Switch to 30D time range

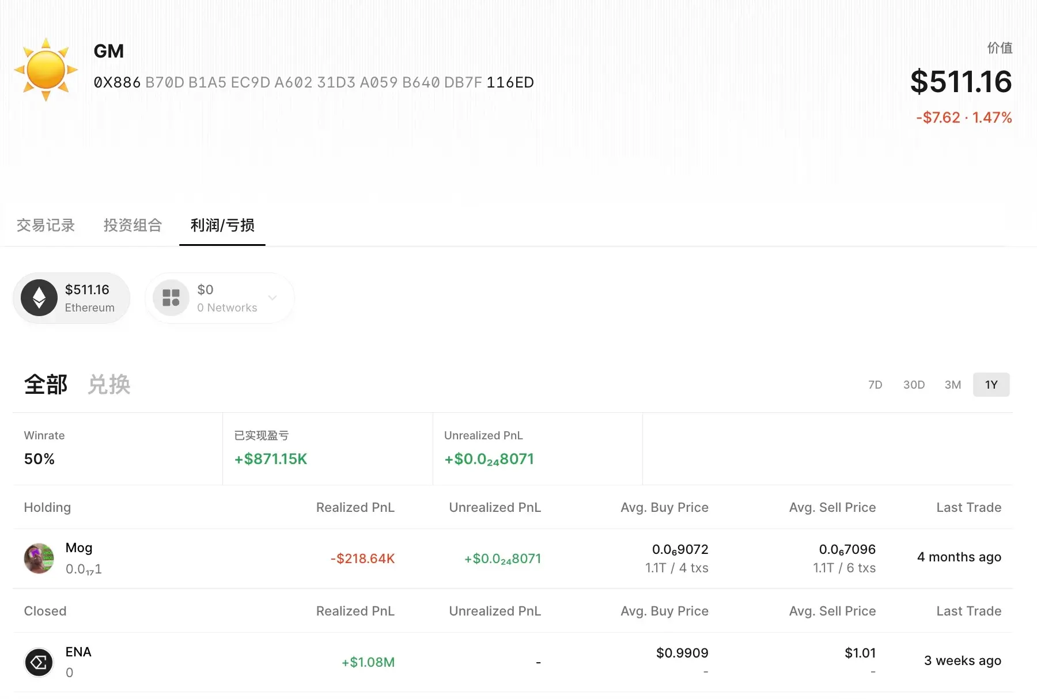tap(914, 385)
